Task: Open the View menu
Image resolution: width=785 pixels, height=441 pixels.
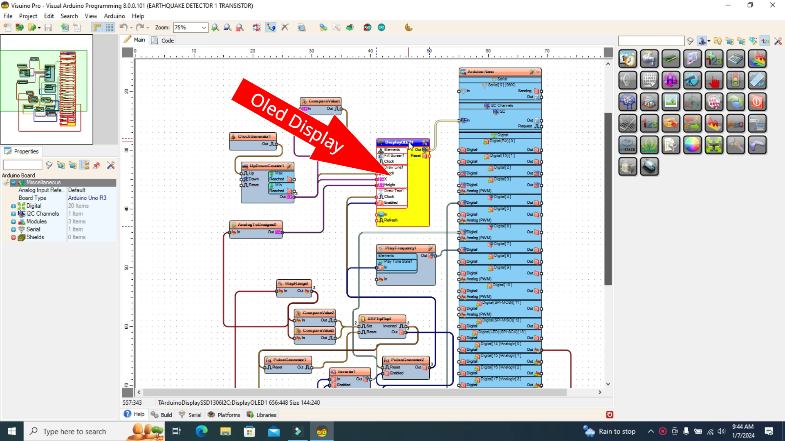Action: click(x=91, y=16)
